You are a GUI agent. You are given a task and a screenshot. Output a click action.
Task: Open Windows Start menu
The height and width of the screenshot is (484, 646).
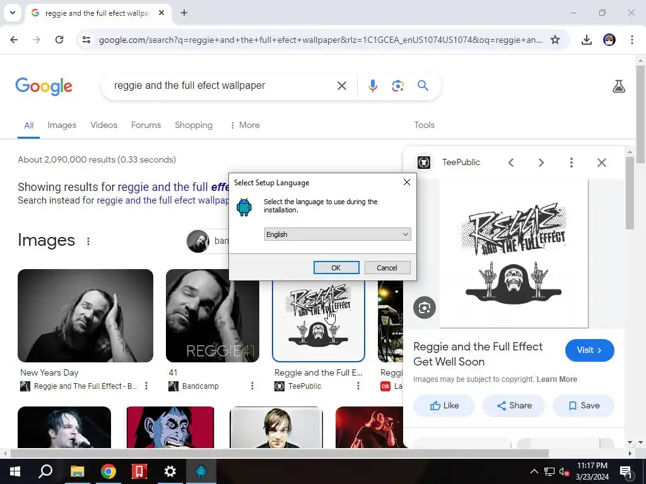pos(15,471)
